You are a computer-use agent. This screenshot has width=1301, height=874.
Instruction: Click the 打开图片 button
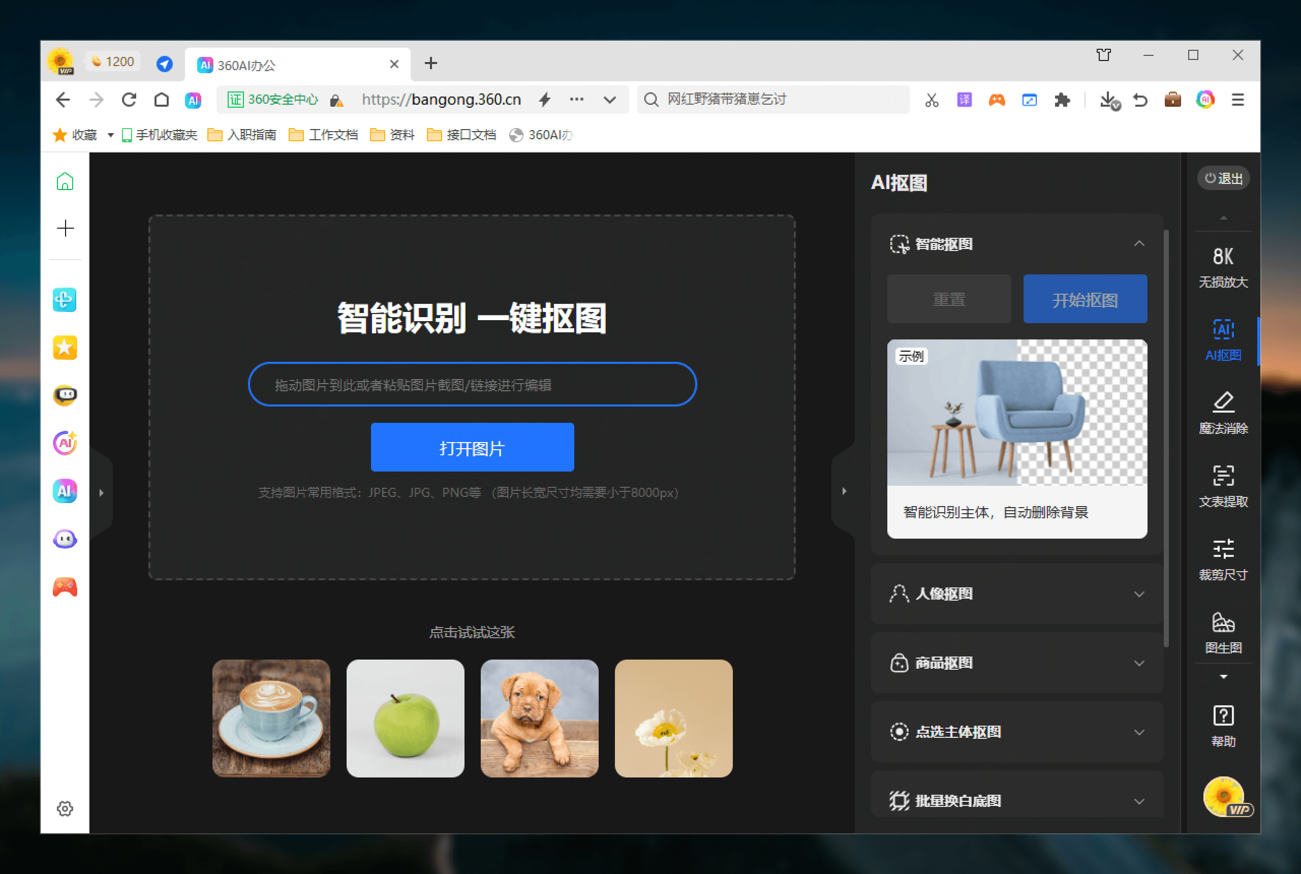pyautogui.click(x=472, y=448)
